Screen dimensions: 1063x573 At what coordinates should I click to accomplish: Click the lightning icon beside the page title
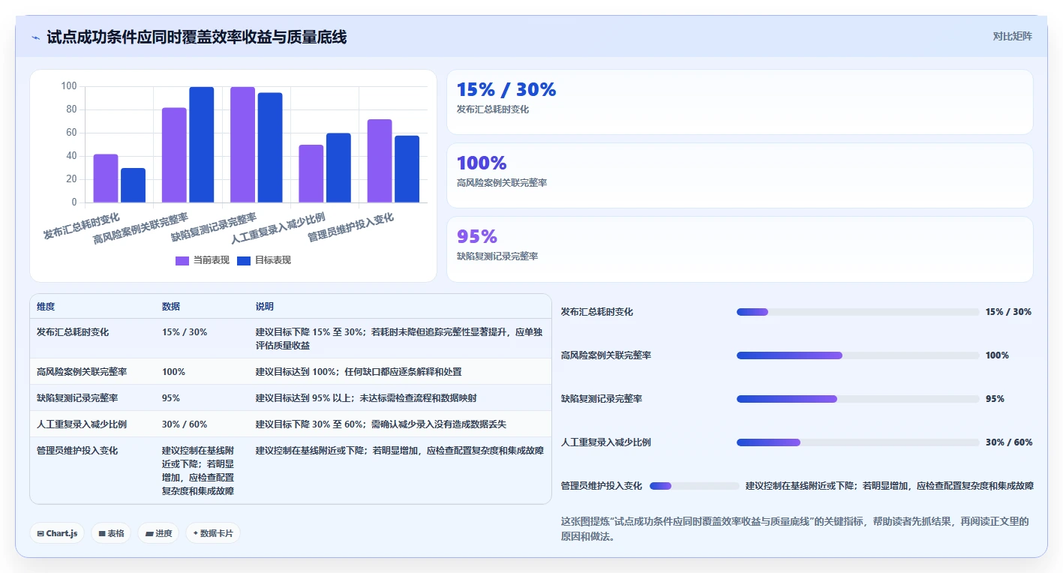[35, 37]
